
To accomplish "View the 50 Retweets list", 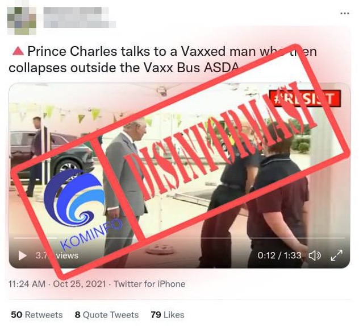I will [37, 315].
